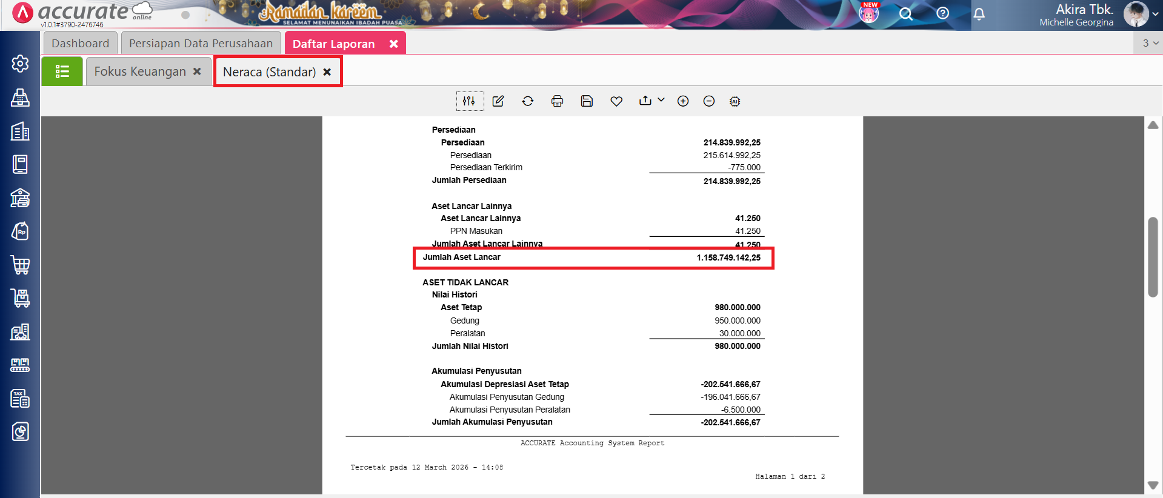This screenshot has height=498, width=1163.
Task: Open the notifications bell
Action: point(979,14)
